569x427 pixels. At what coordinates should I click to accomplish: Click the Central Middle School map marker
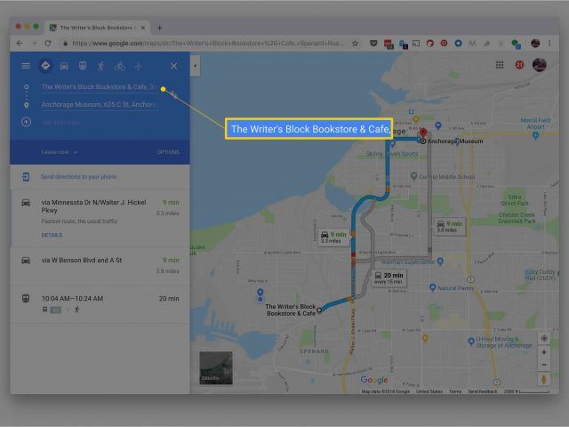pos(413,176)
